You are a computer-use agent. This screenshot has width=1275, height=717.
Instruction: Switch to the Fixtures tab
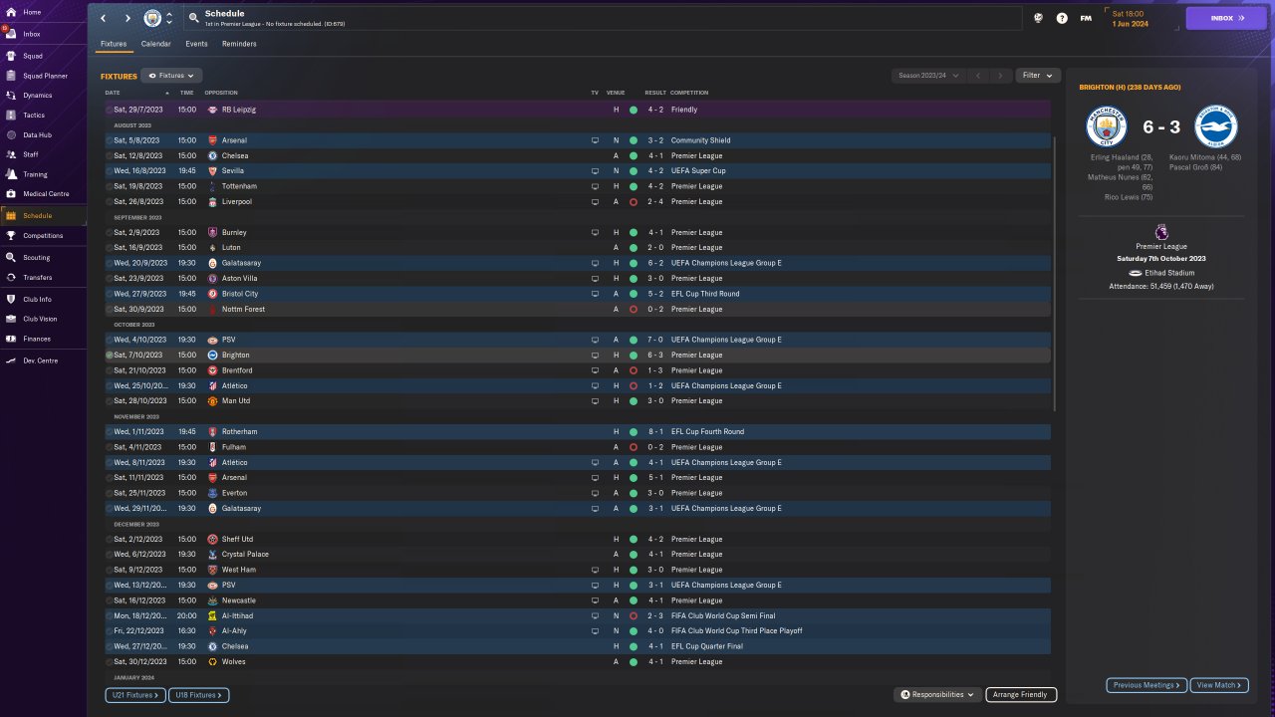point(114,44)
